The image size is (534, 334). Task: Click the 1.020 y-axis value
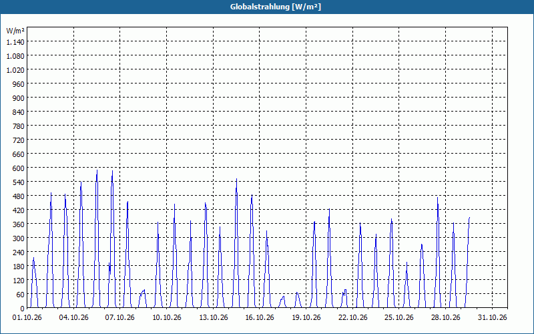click(15, 70)
